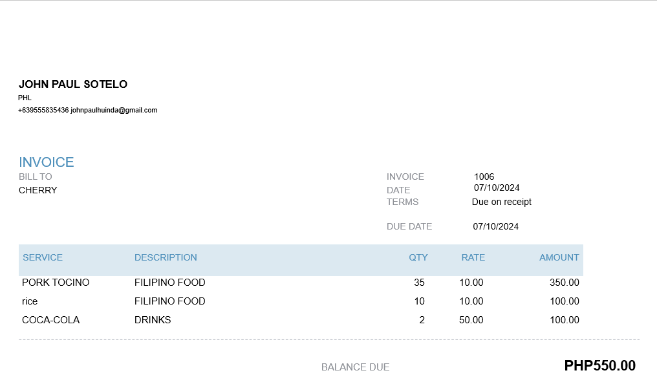
Task: Click invoice number 1006
Action: [484, 177]
